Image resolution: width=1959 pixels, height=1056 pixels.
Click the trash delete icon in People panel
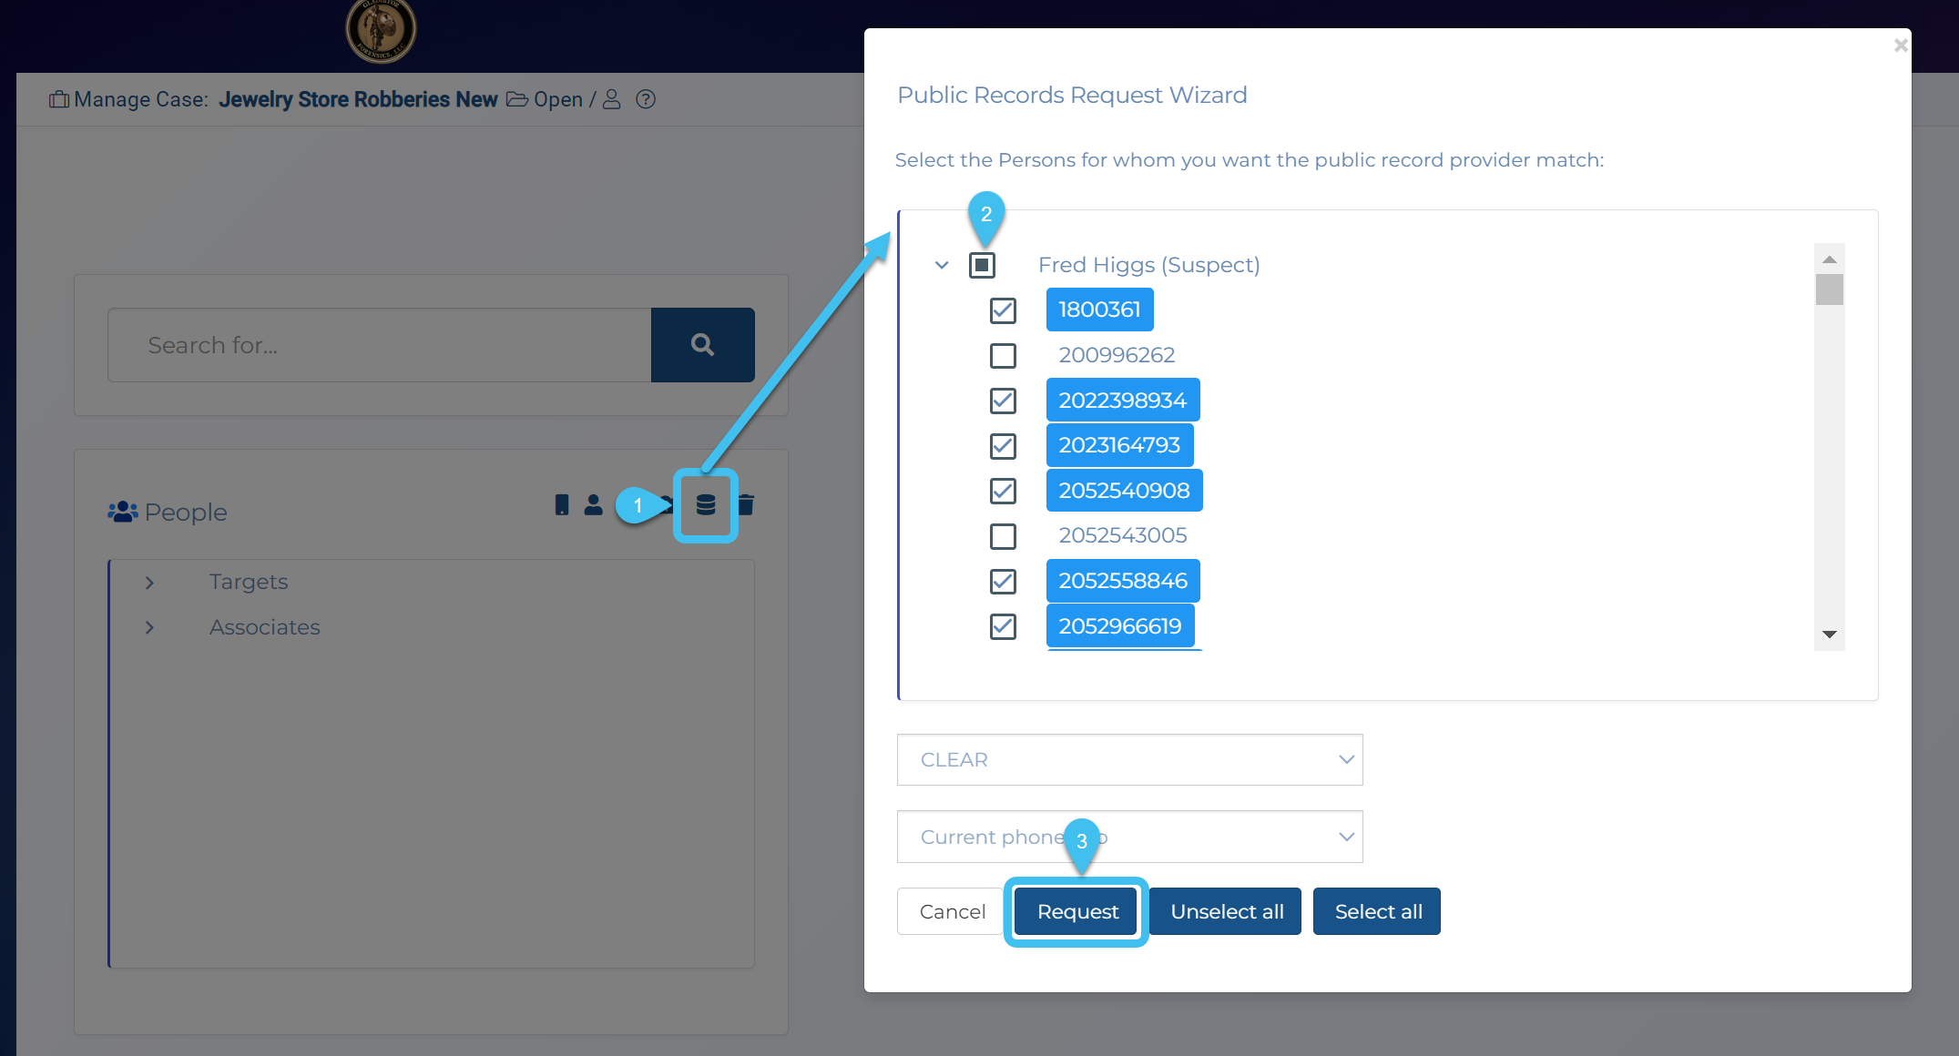746,504
